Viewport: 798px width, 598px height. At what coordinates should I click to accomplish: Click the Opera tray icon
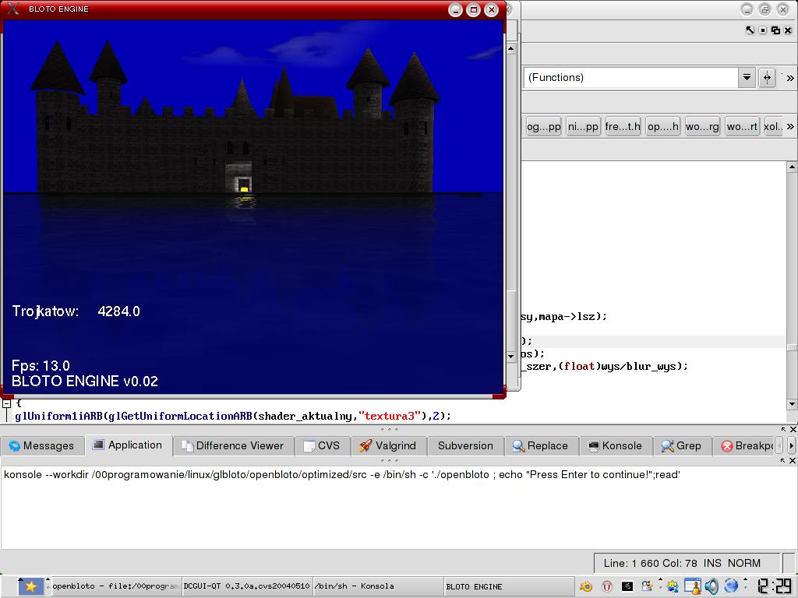click(606, 587)
